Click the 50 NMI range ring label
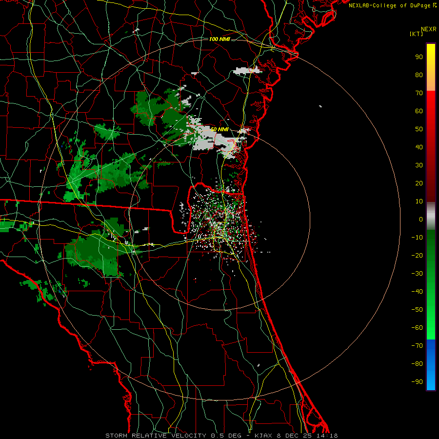The height and width of the screenshot is (439, 439). 220,129
